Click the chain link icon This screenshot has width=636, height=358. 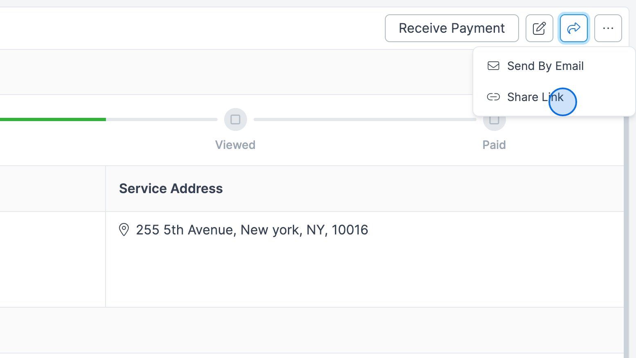point(493,97)
